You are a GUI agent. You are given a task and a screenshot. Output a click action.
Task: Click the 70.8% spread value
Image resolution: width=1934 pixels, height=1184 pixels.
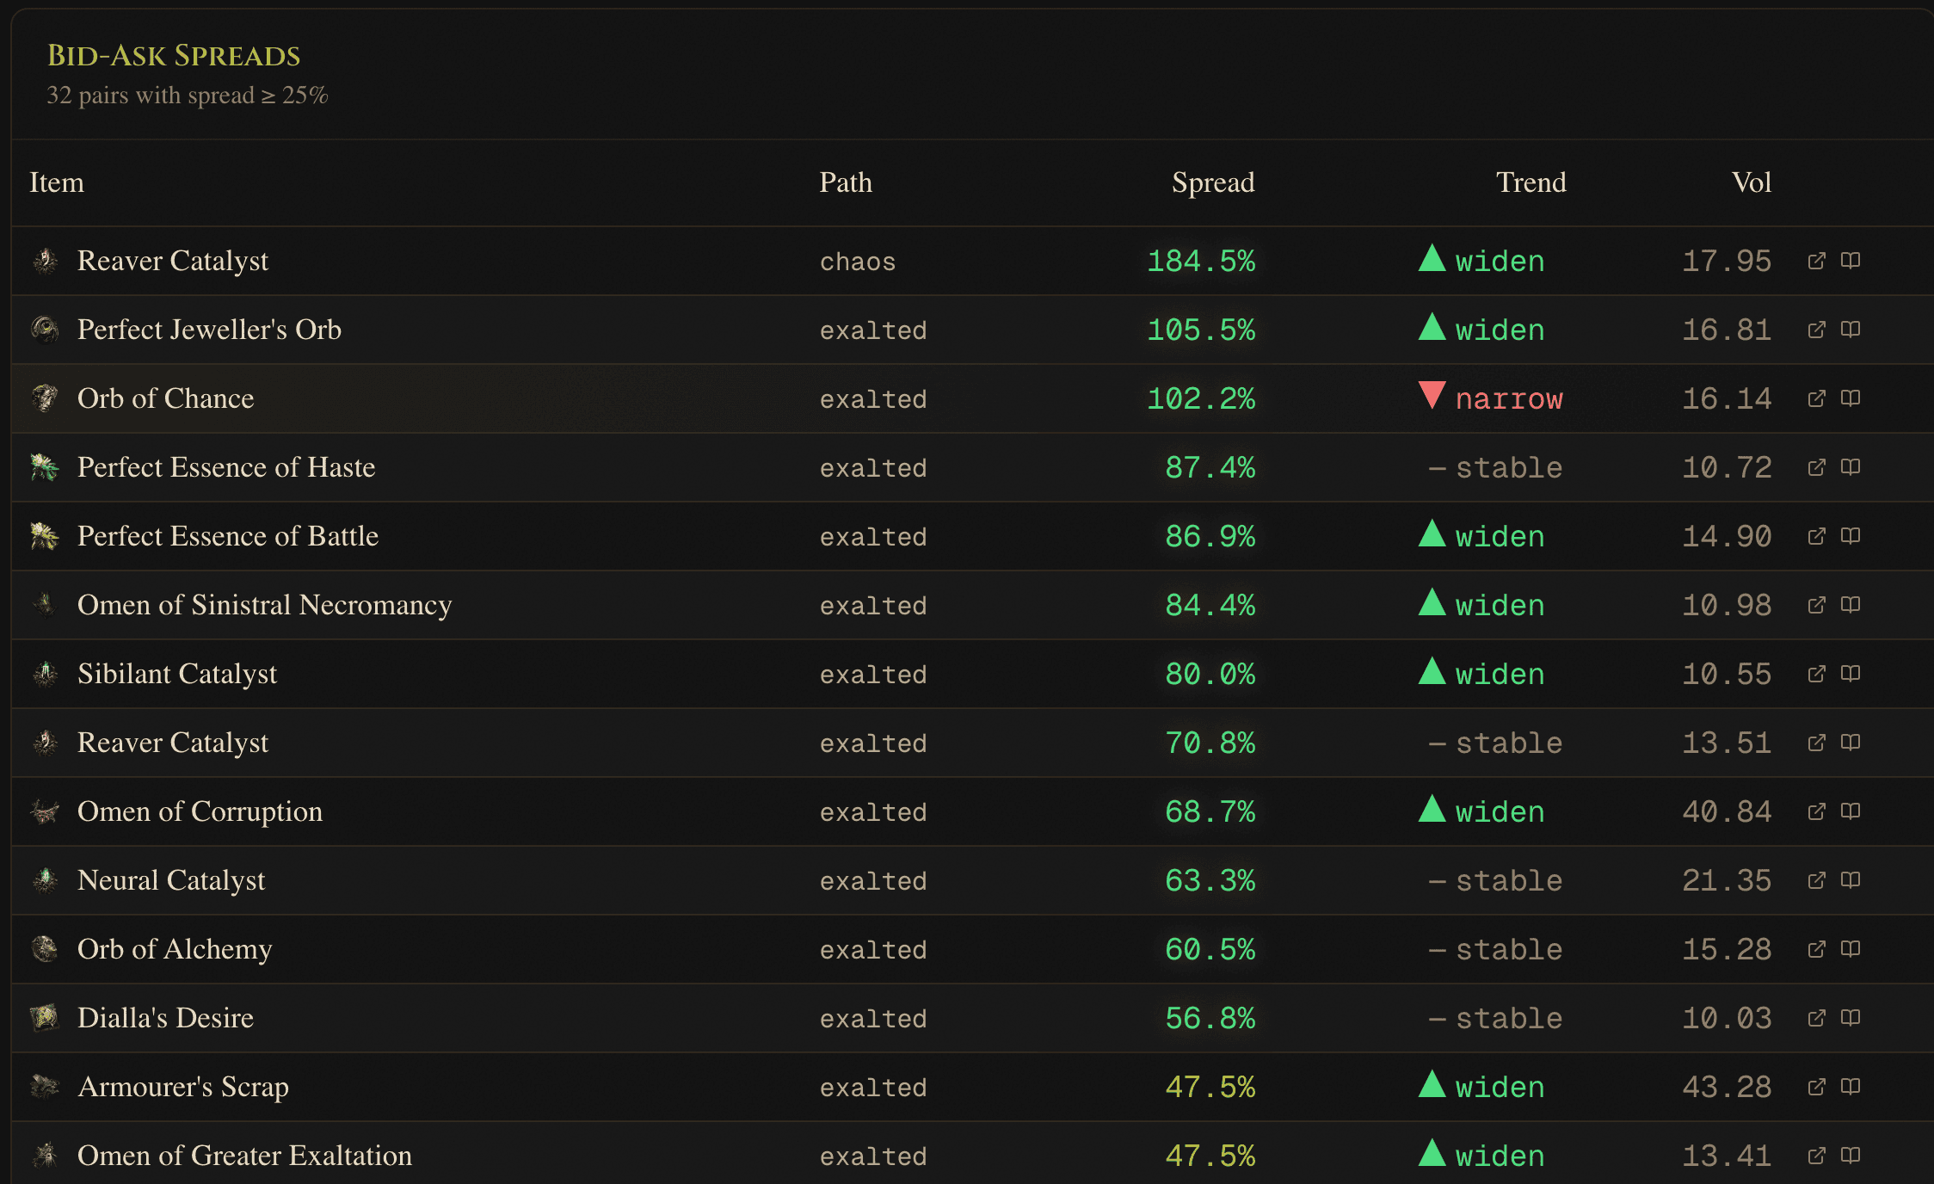pos(1210,743)
